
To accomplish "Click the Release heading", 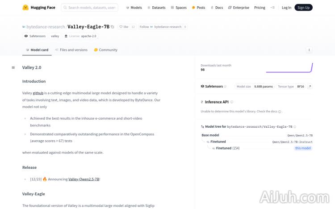I will (x=29, y=167).
